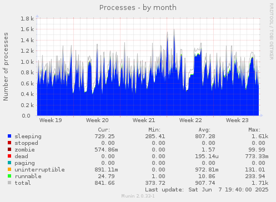This screenshot has height=202, width=276.
Task: Click the '1.0 k' y-axis label
Action: click(27, 62)
